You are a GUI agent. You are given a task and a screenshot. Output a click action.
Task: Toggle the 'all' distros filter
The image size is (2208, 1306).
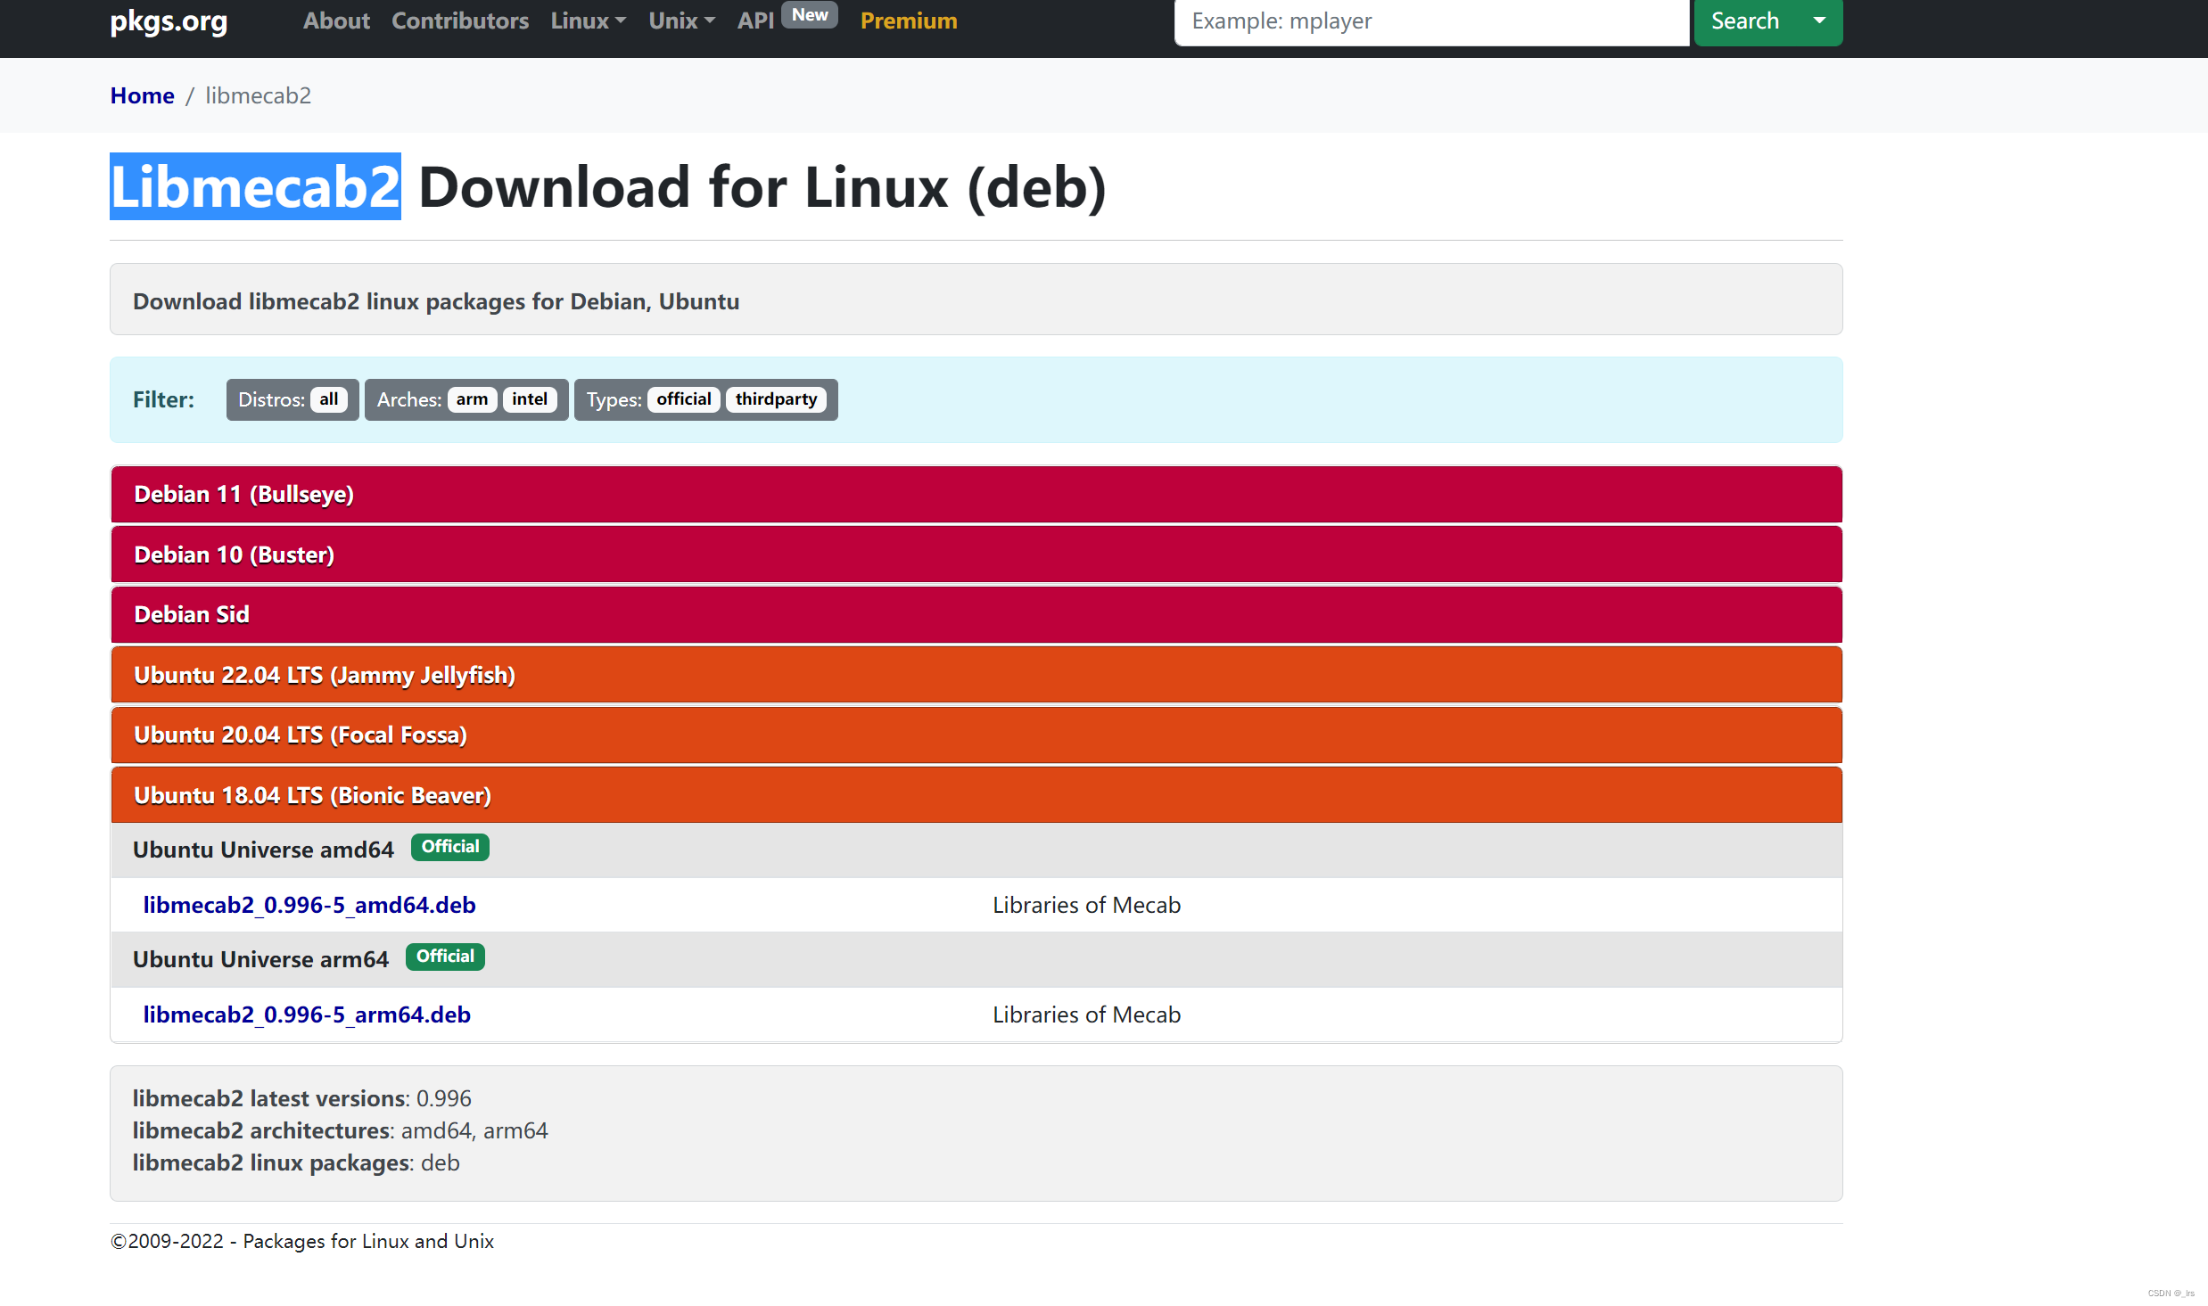click(328, 399)
